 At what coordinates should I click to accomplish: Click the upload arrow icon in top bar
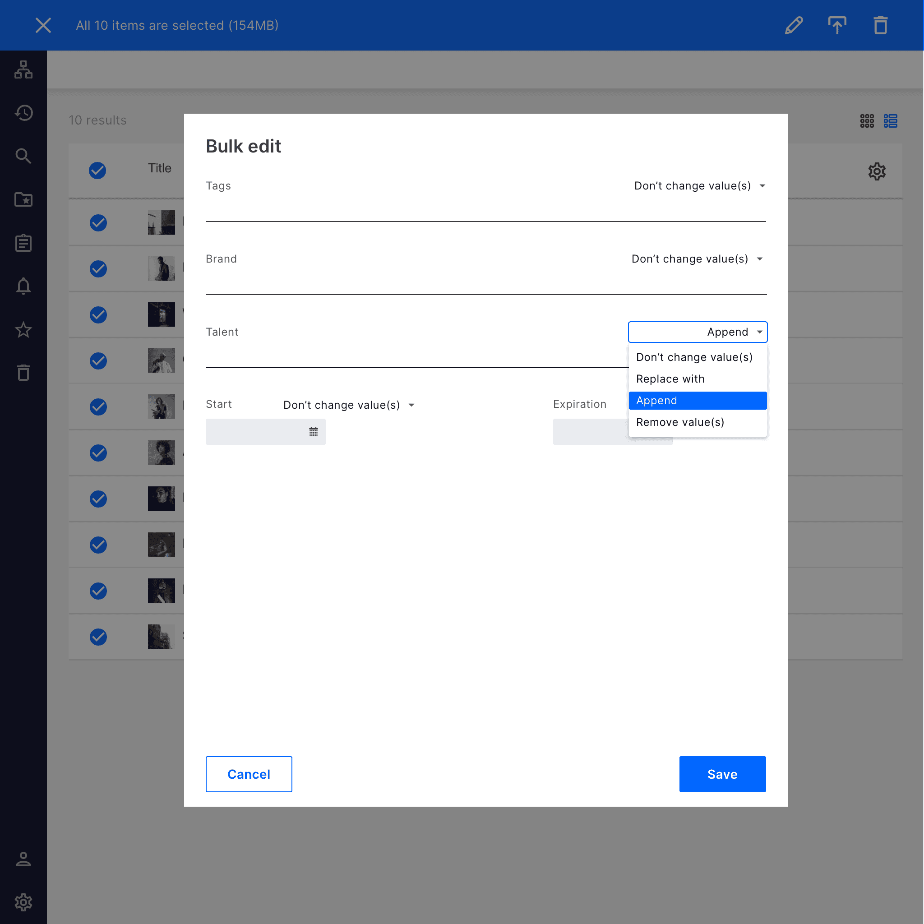click(x=837, y=25)
